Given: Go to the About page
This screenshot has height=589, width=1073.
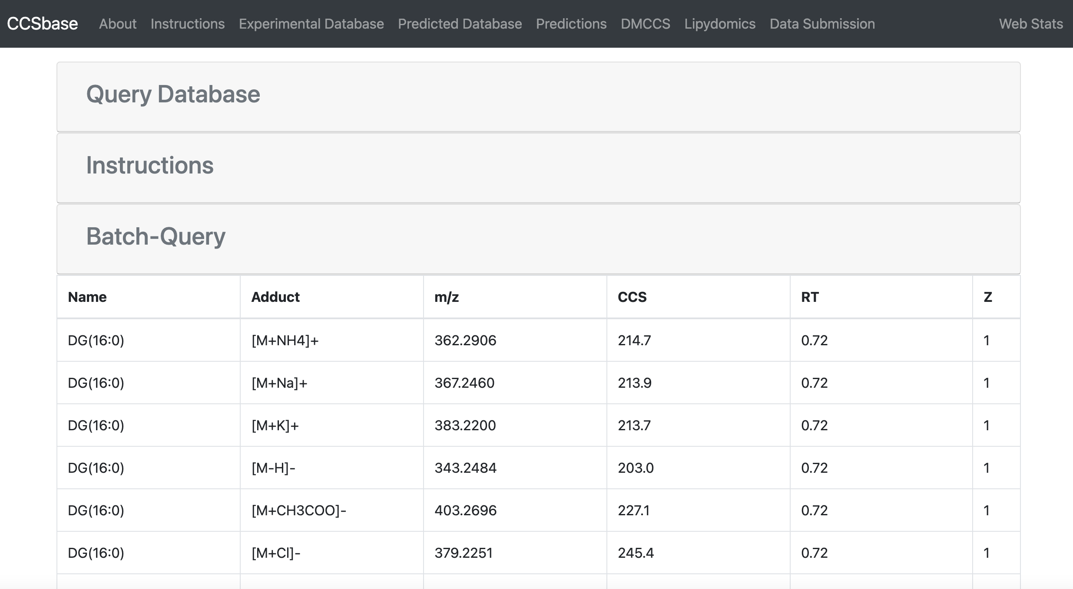Looking at the screenshot, I should (x=118, y=24).
